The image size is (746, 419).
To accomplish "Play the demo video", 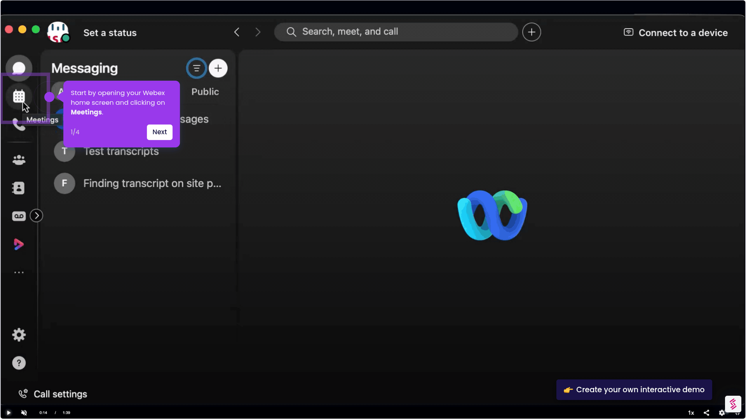I will (9, 413).
